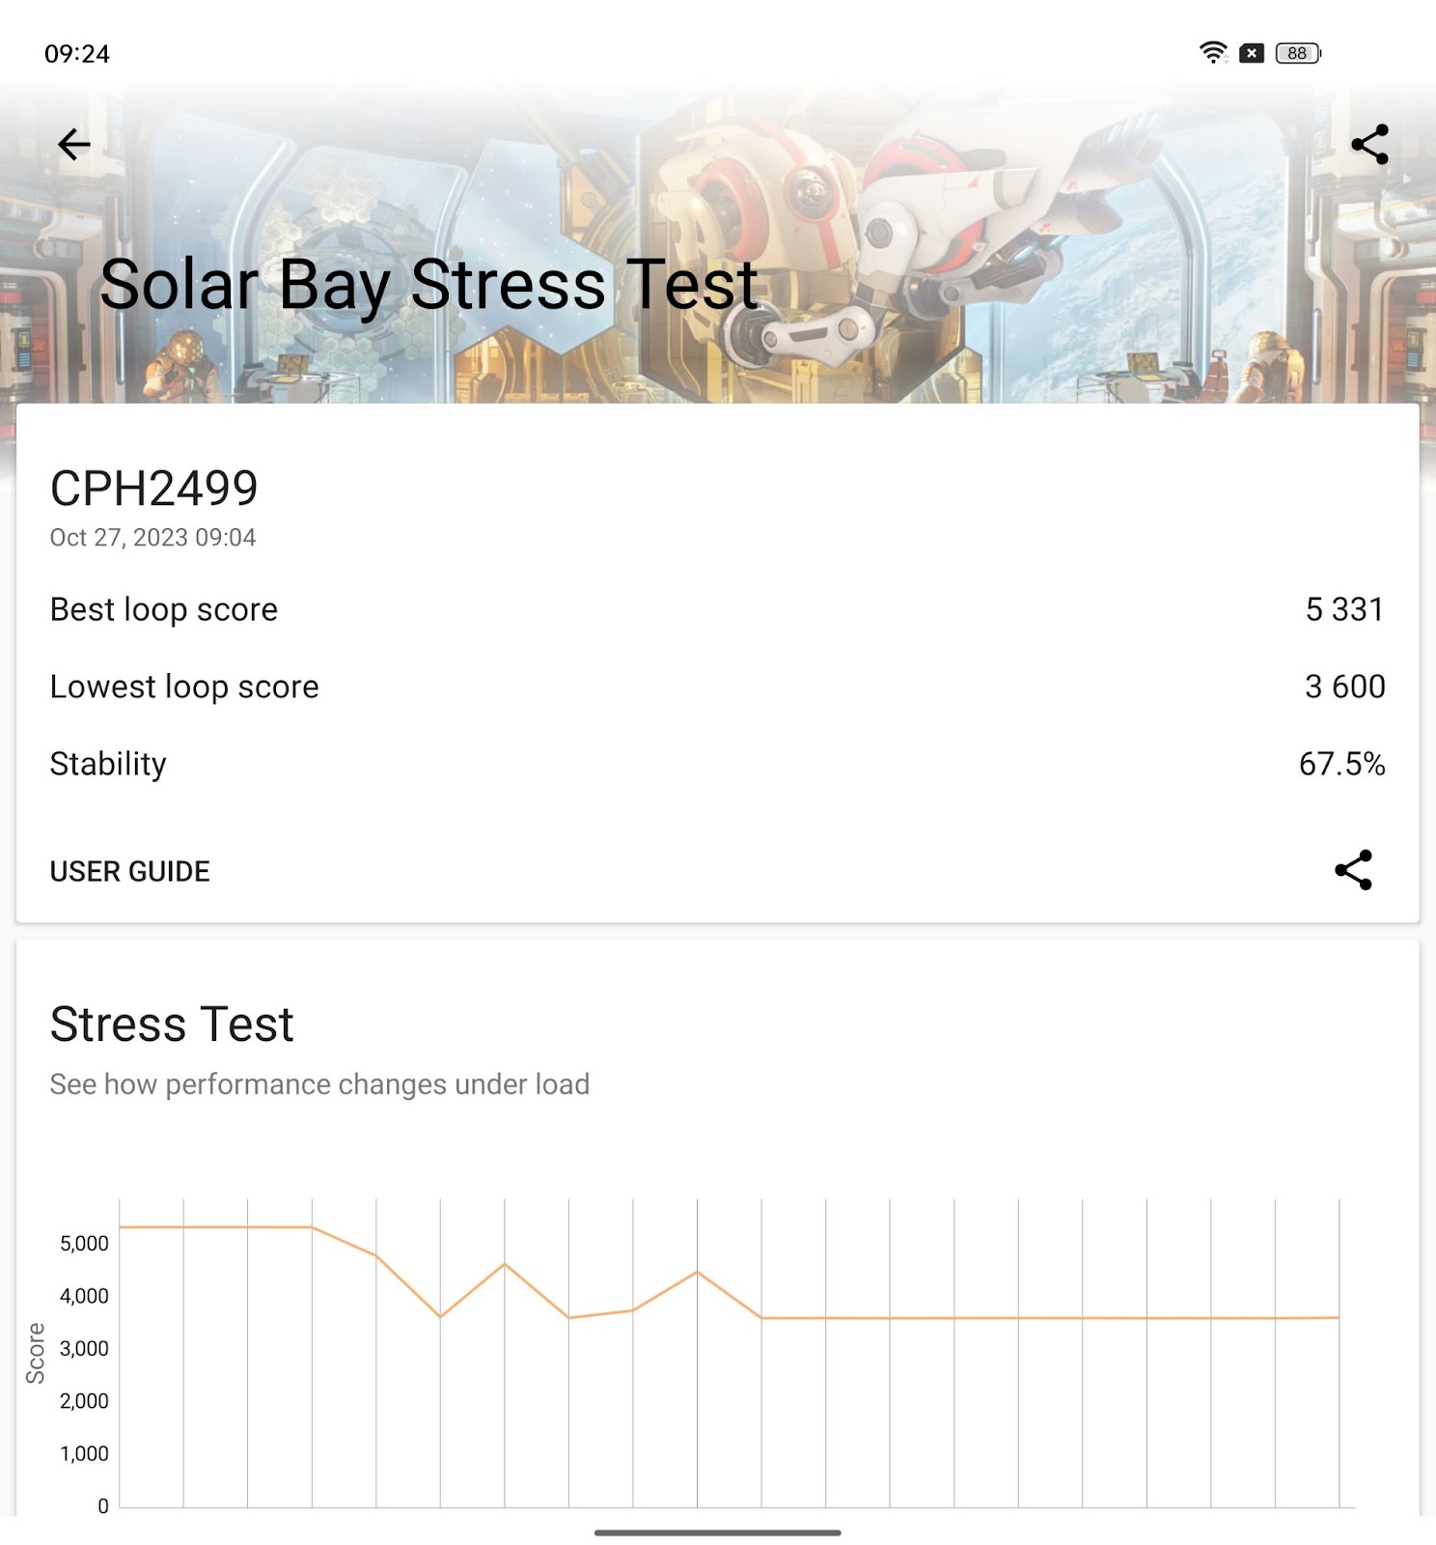Viewport: 1436px width, 1545px height.
Task: Tap the Best loop score row
Action: (x=717, y=609)
